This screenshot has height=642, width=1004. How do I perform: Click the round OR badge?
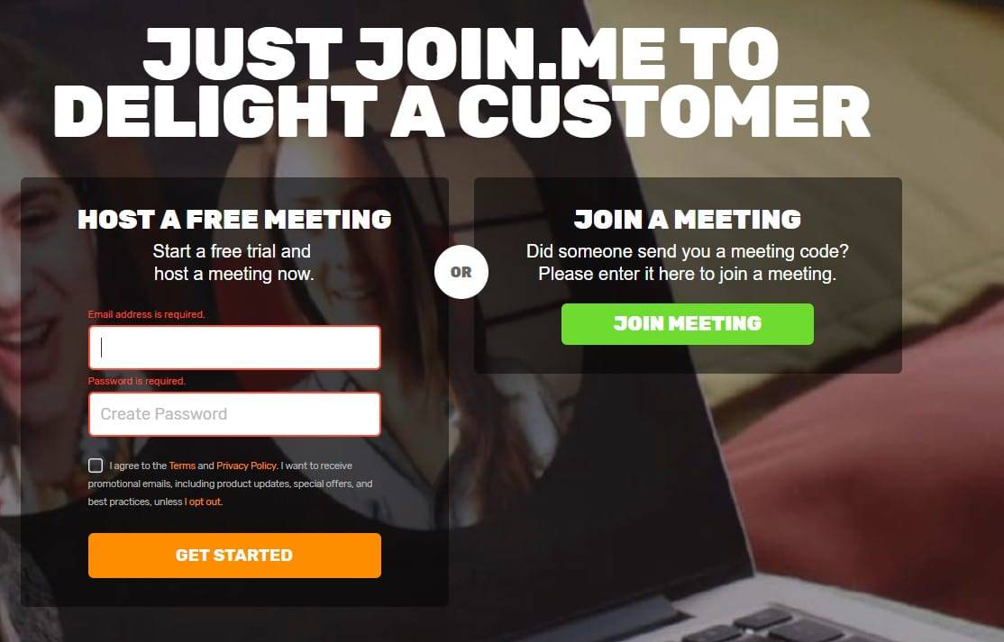tap(461, 272)
